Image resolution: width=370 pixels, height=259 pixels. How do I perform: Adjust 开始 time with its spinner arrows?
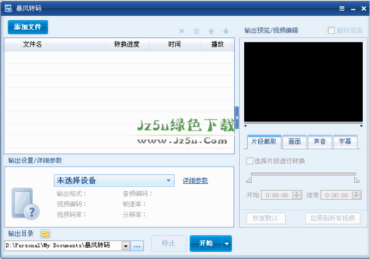pyautogui.click(x=297, y=195)
